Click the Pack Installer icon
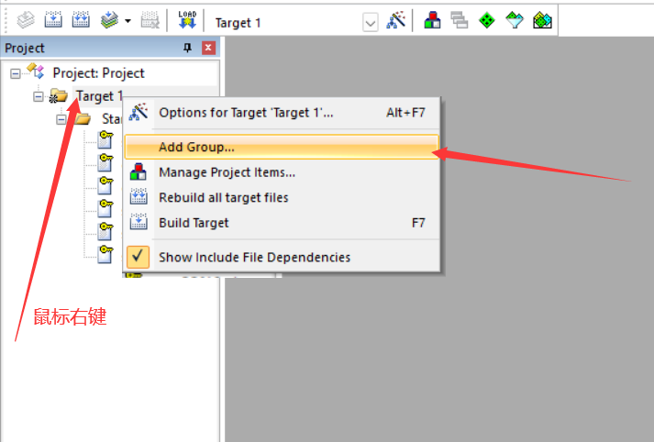This screenshot has width=654, height=442. point(542,20)
